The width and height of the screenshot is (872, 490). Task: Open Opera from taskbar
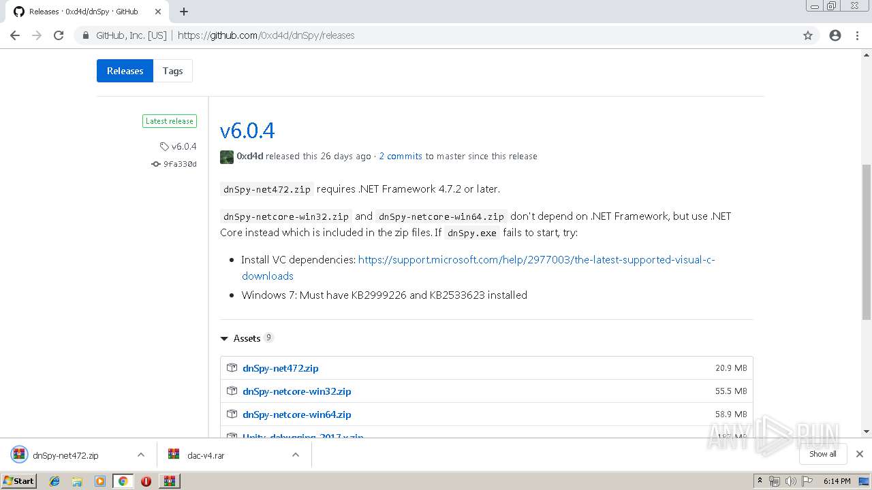tap(146, 481)
